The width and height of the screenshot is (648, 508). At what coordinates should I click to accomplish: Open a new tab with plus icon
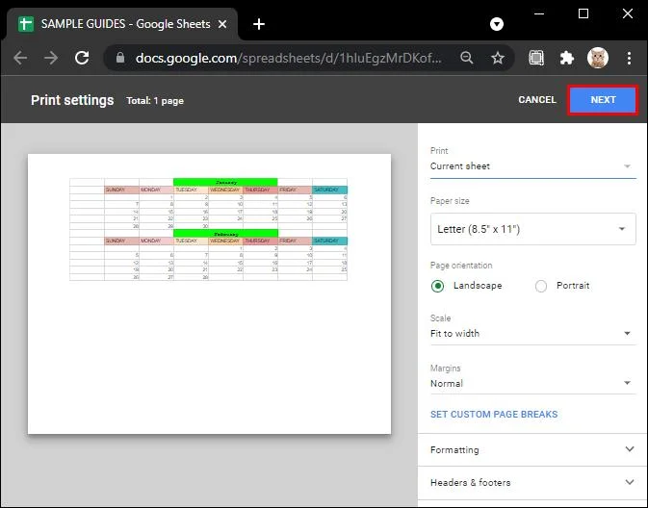[259, 24]
